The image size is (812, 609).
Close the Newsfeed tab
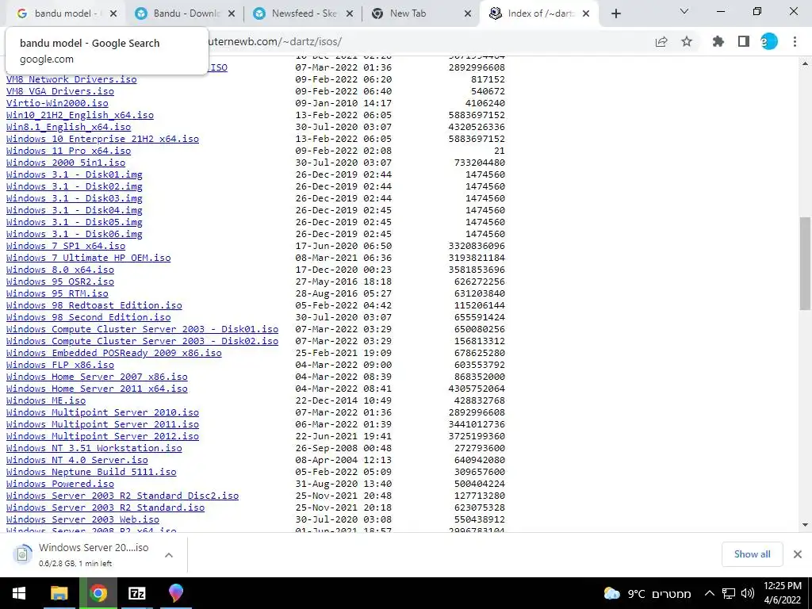350,14
